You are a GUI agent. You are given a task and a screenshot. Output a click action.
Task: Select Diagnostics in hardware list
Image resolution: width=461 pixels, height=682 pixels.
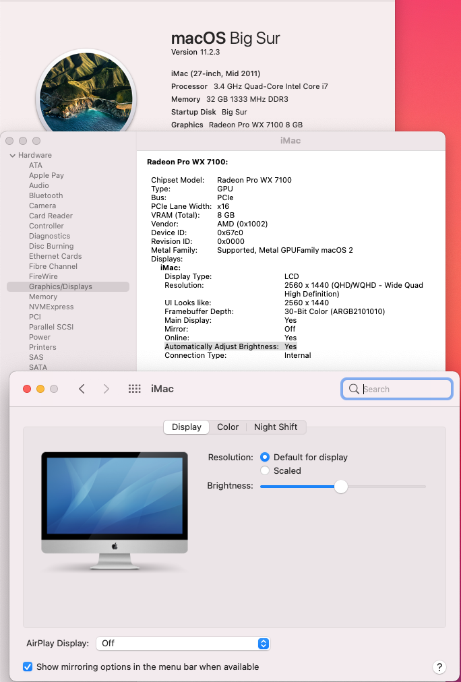pos(49,236)
